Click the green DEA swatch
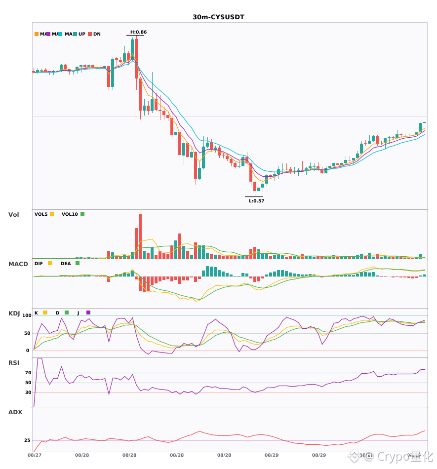The width and height of the screenshot is (437, 469). pos(78,263)
